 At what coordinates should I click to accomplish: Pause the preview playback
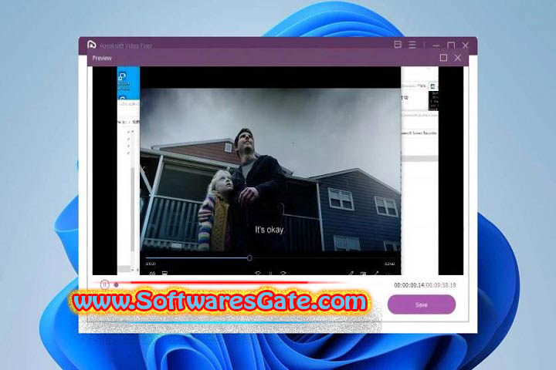(x=104, y=284)
